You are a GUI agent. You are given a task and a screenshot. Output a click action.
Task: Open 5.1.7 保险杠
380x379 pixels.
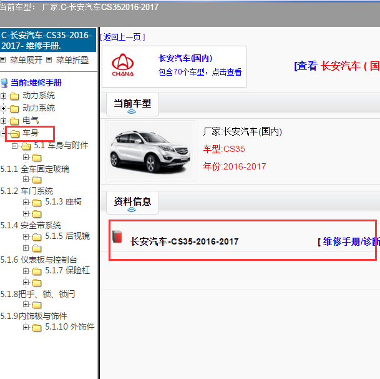pos(67,270)
